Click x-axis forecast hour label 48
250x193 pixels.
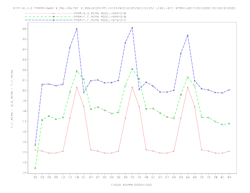(x=146, y=177)
